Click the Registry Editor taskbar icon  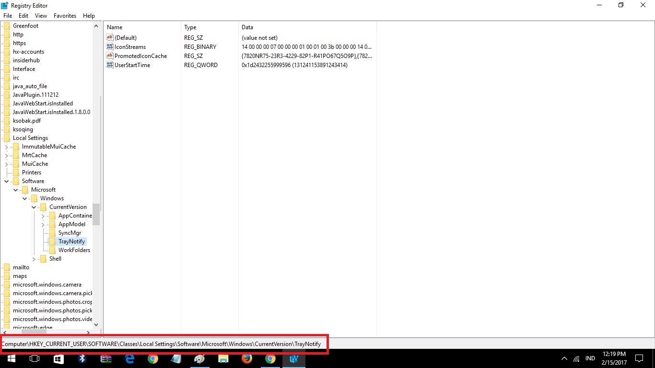pyautogui.click(x=294, y=358)
